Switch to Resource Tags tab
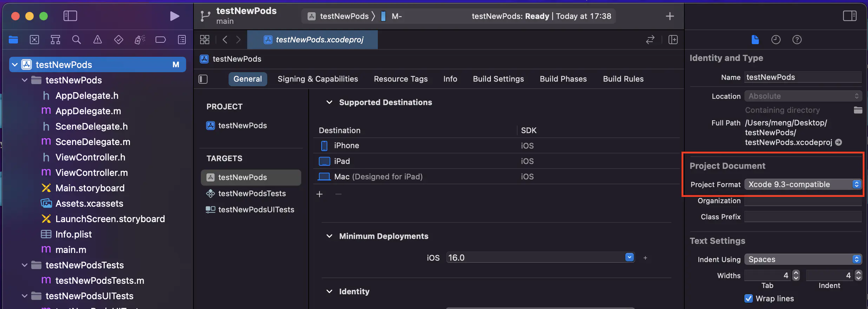This screenshot has width=868, height=309. (401, 79)
